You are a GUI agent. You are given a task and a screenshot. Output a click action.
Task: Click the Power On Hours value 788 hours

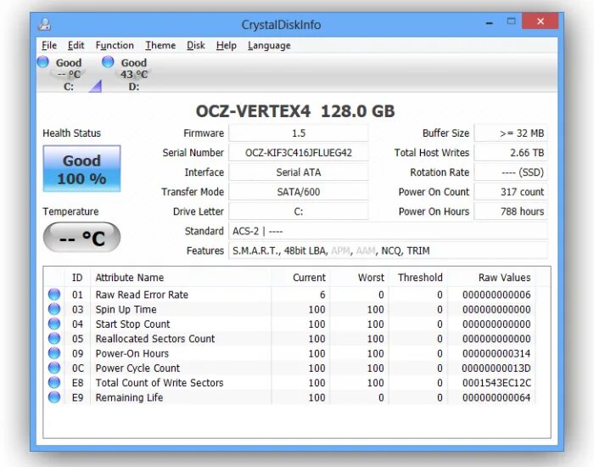click(511, 211)
